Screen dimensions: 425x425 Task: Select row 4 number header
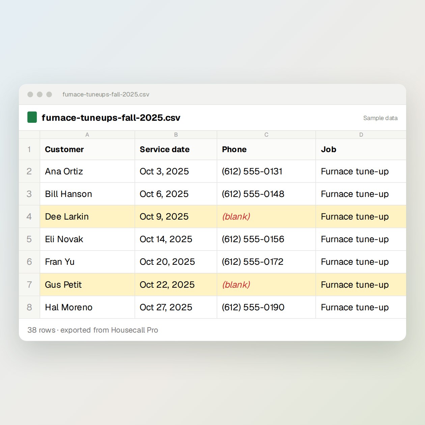pyautogui.click(x=29, y=217)
